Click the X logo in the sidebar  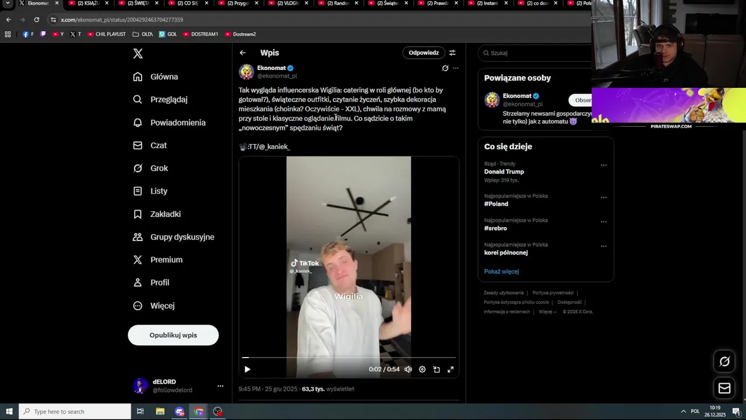[x=138, y=54]
